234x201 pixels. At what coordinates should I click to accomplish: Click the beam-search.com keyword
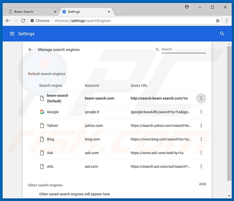100,98
